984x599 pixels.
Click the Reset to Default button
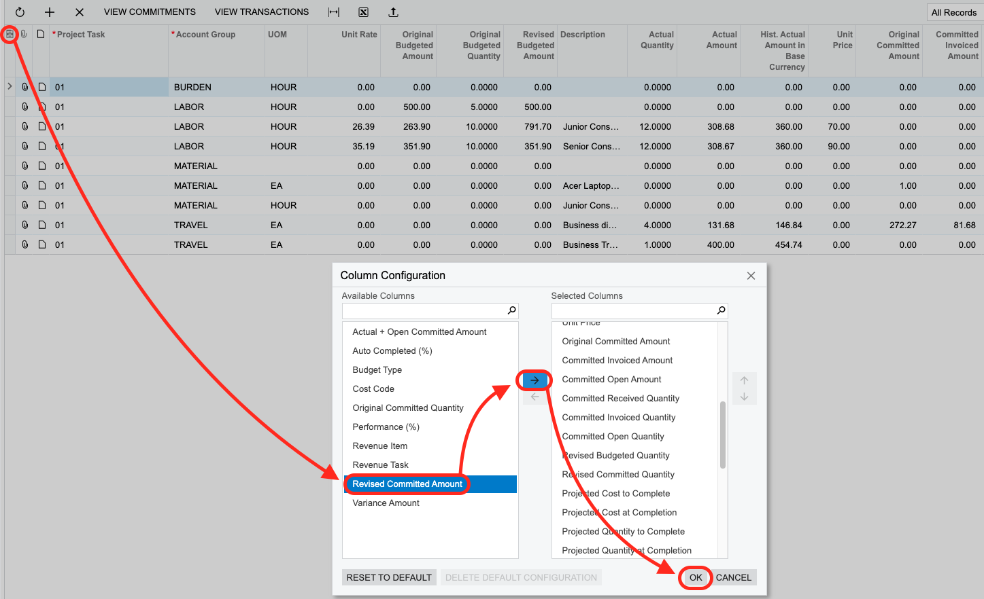389,577
